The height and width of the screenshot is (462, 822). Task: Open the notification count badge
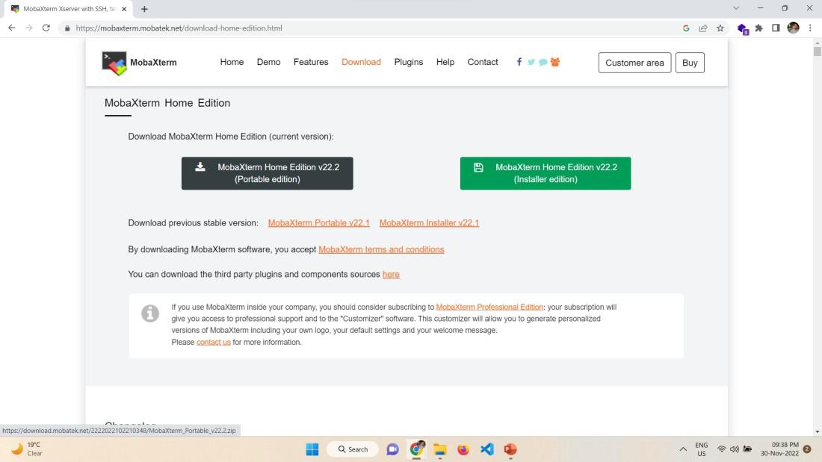807,449
